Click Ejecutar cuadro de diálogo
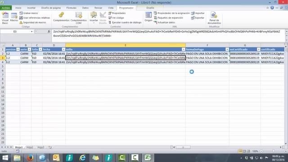 coord(125,22)
